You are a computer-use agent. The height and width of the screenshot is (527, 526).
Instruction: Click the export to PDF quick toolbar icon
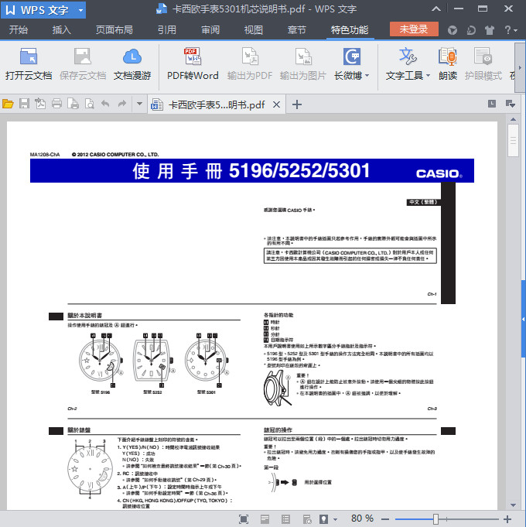click(x=40, y=104)
